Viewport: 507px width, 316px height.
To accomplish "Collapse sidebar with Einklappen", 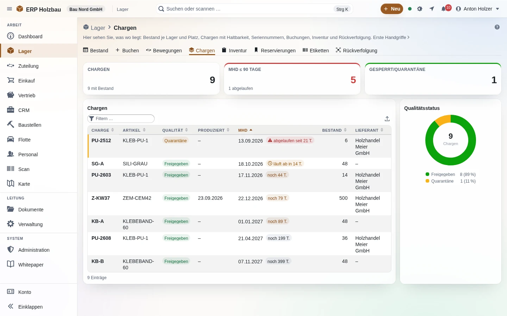I will (x=39, y=307).
